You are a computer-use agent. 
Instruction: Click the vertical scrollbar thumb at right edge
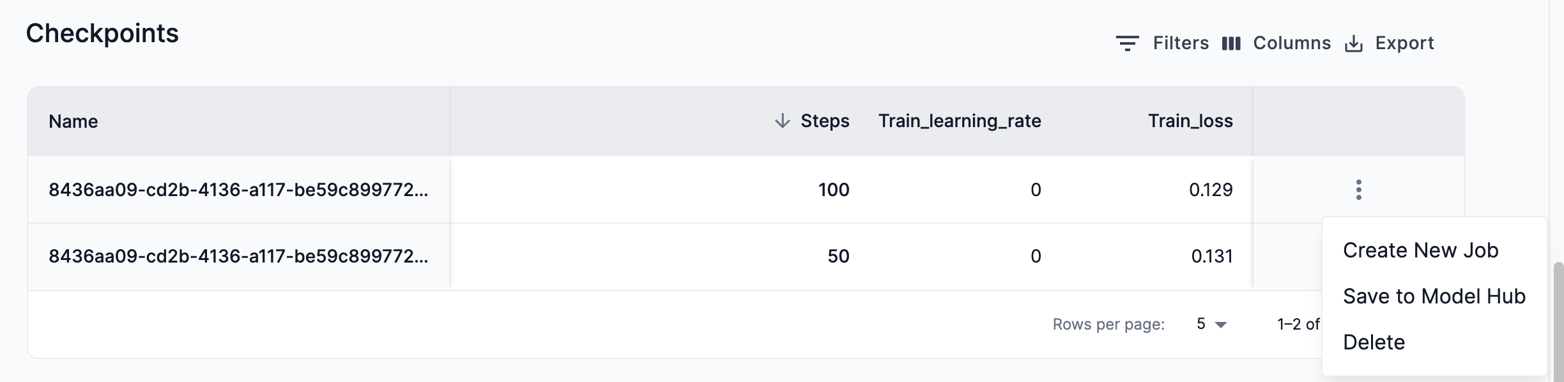(1558, 319)
